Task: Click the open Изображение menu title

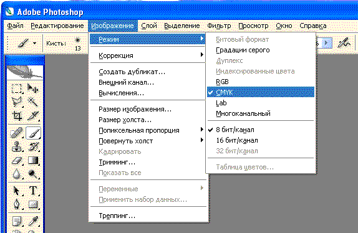Action: point(112,26)
